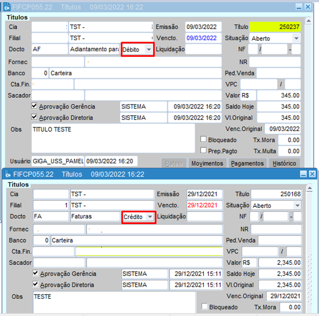Viewport: 319px width, 316px height.
Task: Click Vencto. field showing blue 09/03/2022
Action: [203, 38]
